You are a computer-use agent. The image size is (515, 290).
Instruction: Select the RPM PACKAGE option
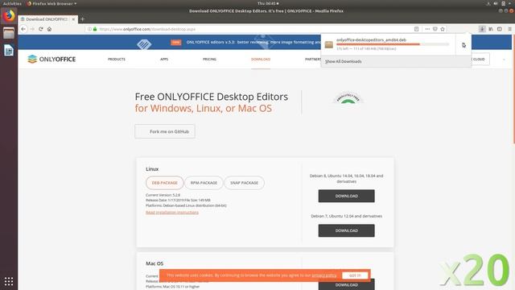tap(204, 183)
